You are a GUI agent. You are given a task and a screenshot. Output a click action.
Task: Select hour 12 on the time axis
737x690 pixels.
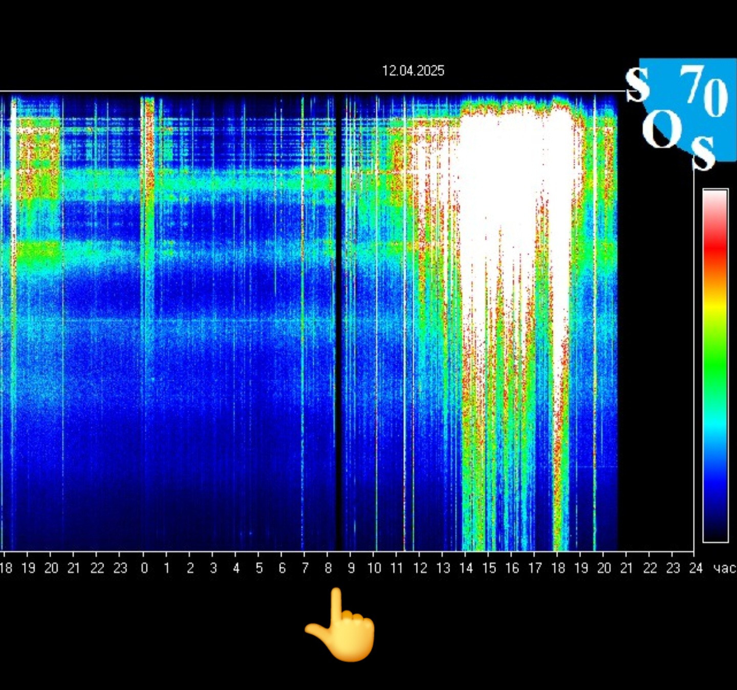[420, 568]
